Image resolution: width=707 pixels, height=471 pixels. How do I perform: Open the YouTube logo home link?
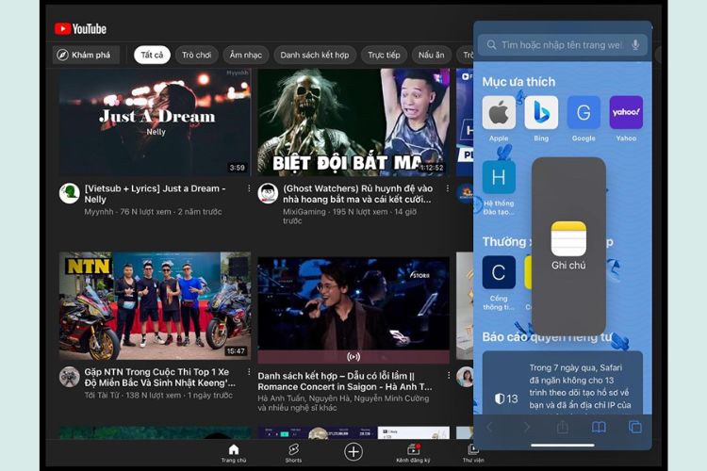[x=80, y=29]
